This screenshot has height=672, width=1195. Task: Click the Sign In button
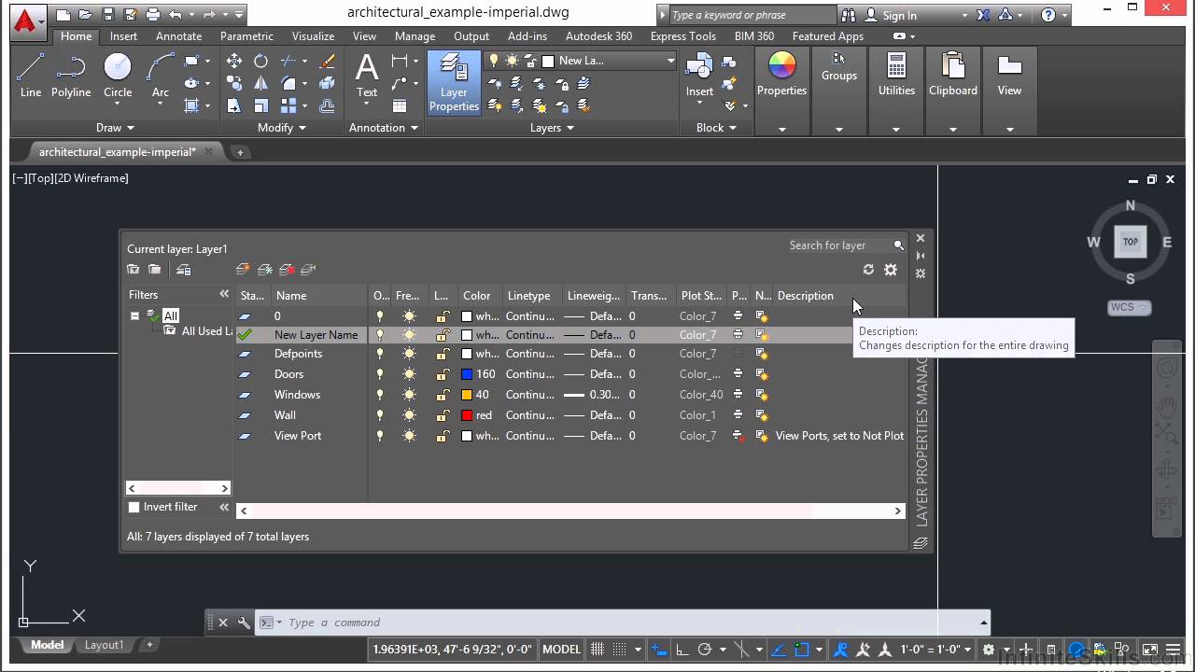pyautogui.click(x=892, y=15)
